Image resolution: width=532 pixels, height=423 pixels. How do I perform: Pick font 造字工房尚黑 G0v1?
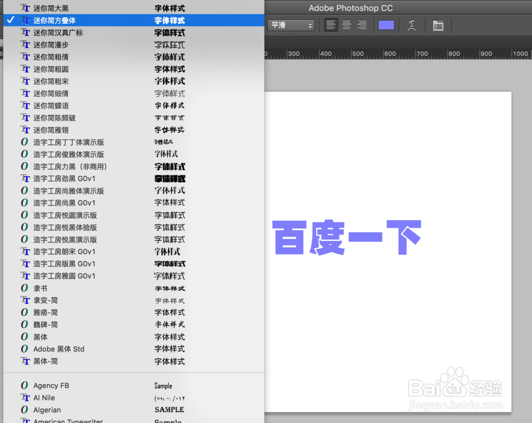[134, 203]
